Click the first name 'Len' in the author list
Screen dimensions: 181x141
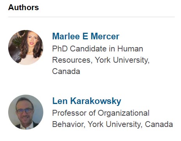tap(60, 101)
